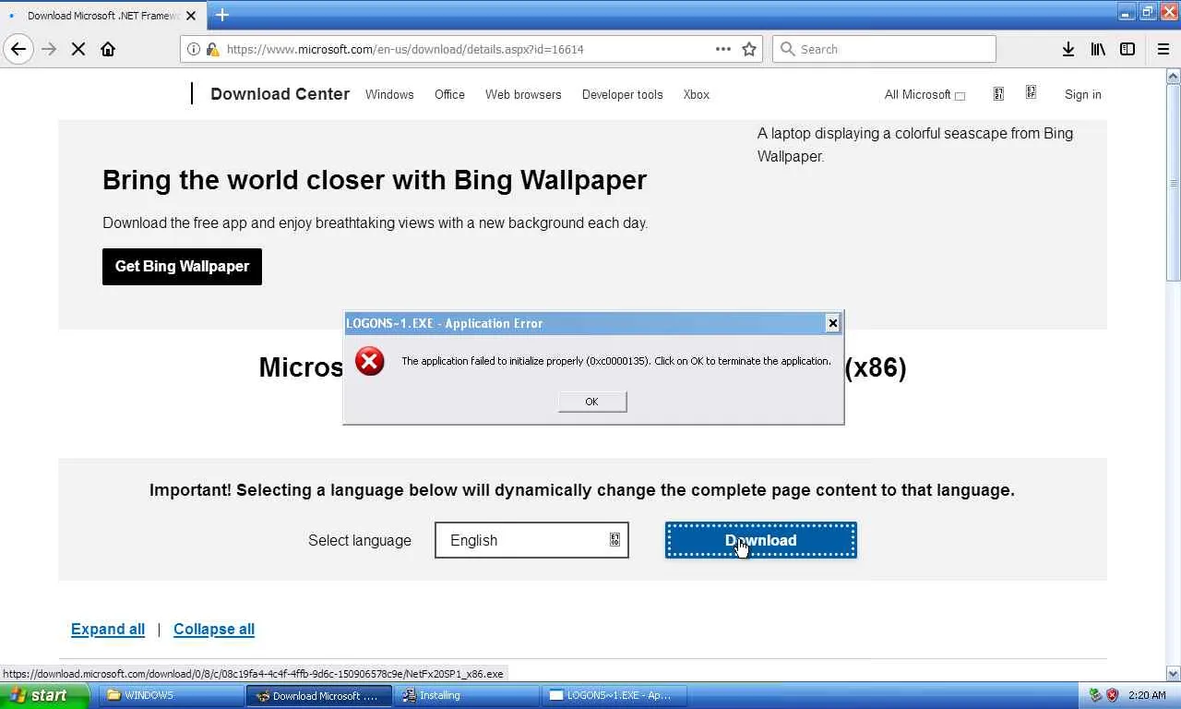Click the Collapse all link
The width and height of the screenshot is (1181, 709).
point(214,629)
